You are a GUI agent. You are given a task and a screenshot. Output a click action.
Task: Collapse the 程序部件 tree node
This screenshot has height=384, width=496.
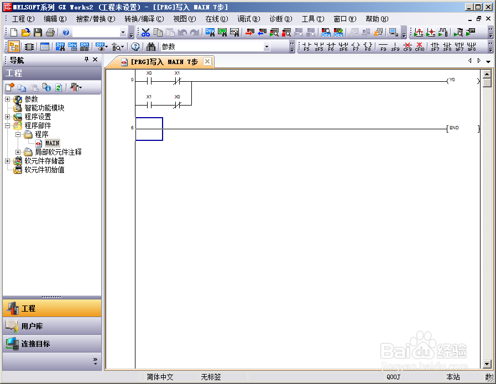click(8, 126)
